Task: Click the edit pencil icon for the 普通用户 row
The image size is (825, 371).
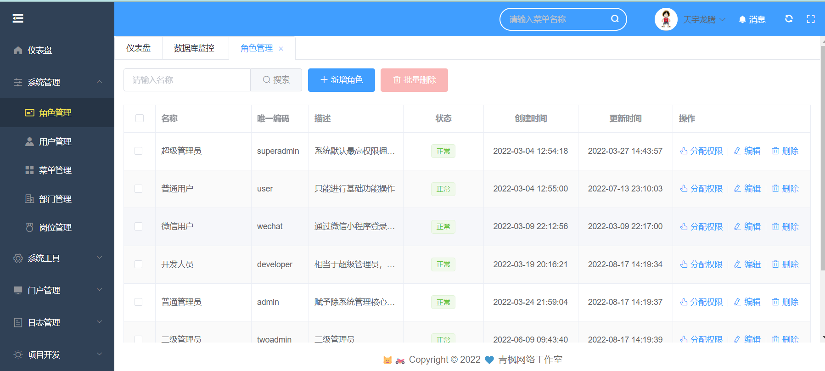Action: point(738,189)
